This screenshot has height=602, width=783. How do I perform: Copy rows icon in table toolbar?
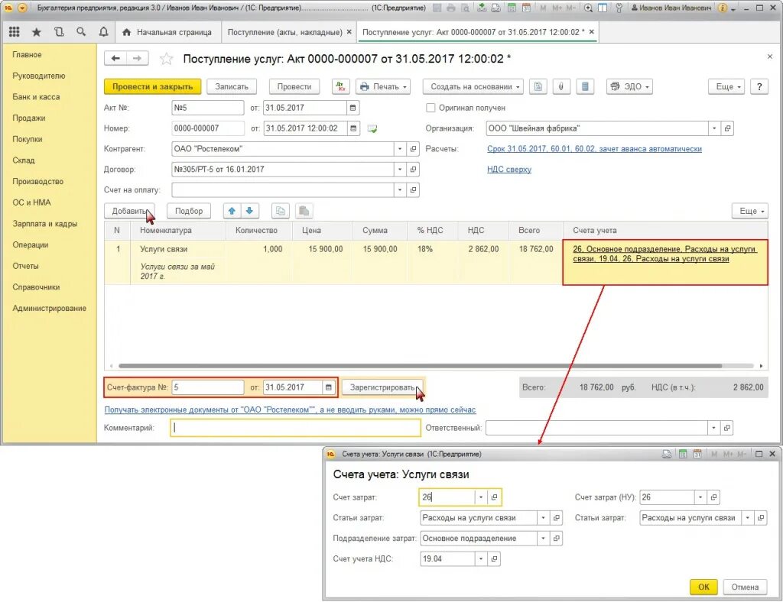click(x=280, y=211)
